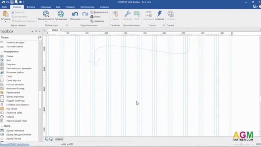Open the Предпросмотр preview globe icon
The height and width of the screenshot is (147, 261).
click(x=46, y=14)
